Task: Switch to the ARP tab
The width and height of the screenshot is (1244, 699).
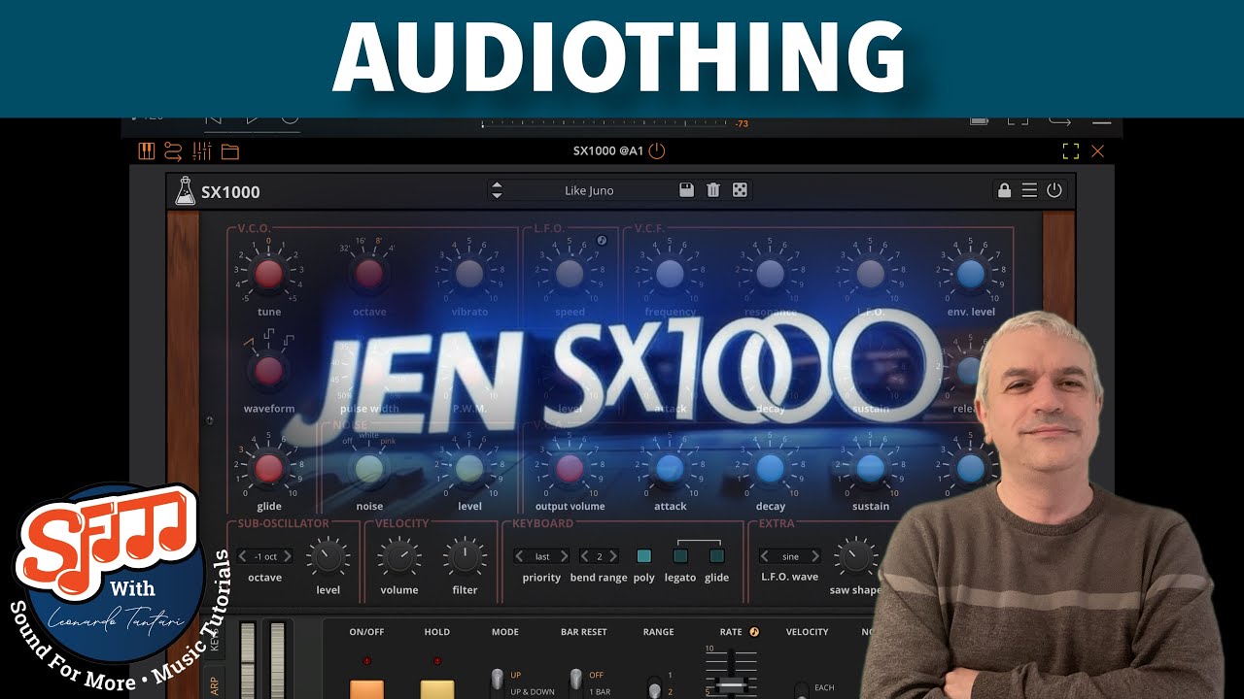Action: click(215, 683)
